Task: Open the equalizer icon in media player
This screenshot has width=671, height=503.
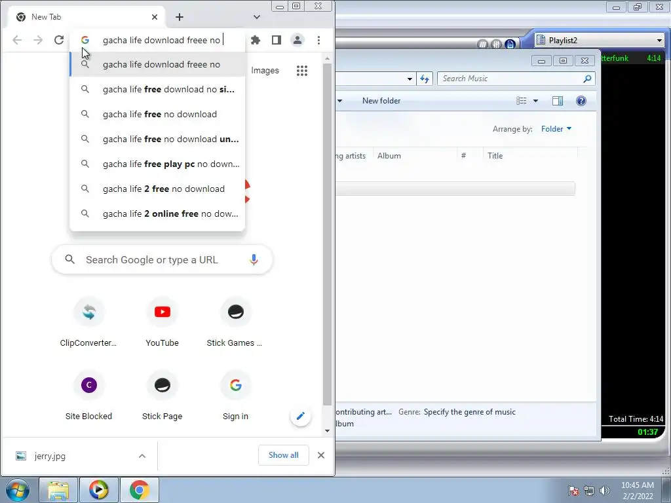Action: click(496, 44)
